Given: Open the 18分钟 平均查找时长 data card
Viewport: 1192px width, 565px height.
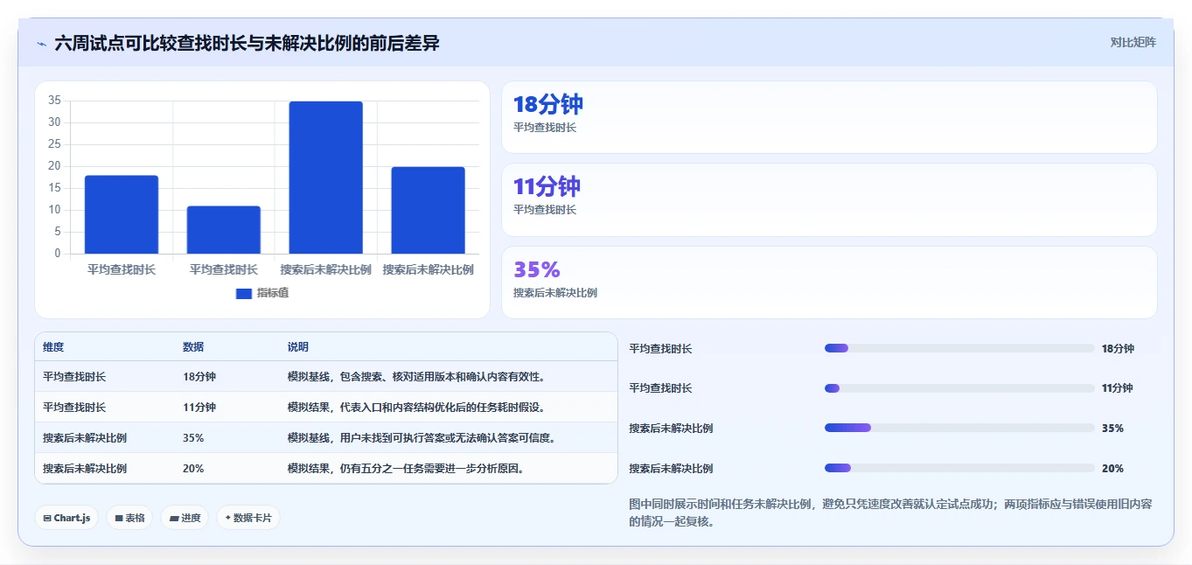Looking at the screenshot, I should (829, 117).
